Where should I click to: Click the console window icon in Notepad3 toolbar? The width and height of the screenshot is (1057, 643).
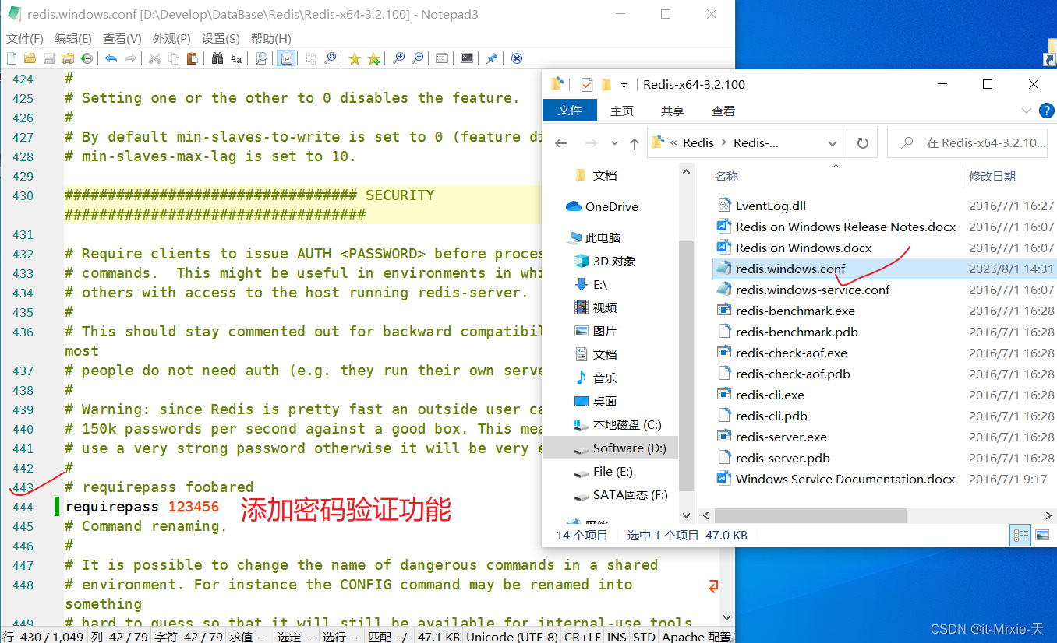click(466, 58)
